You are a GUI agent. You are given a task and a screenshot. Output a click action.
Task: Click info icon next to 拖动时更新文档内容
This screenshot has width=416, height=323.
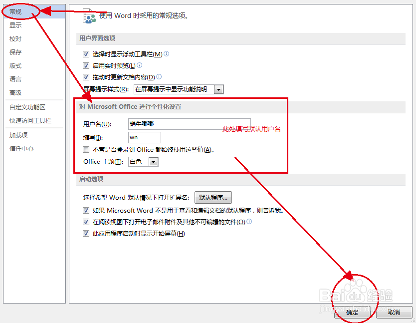[159, 77]
